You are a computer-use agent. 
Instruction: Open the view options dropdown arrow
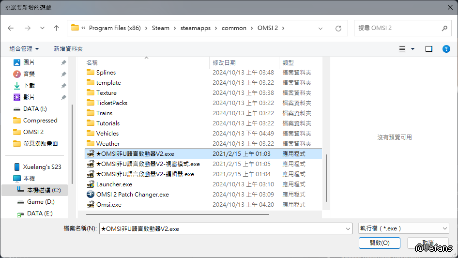tap(412, 49)
